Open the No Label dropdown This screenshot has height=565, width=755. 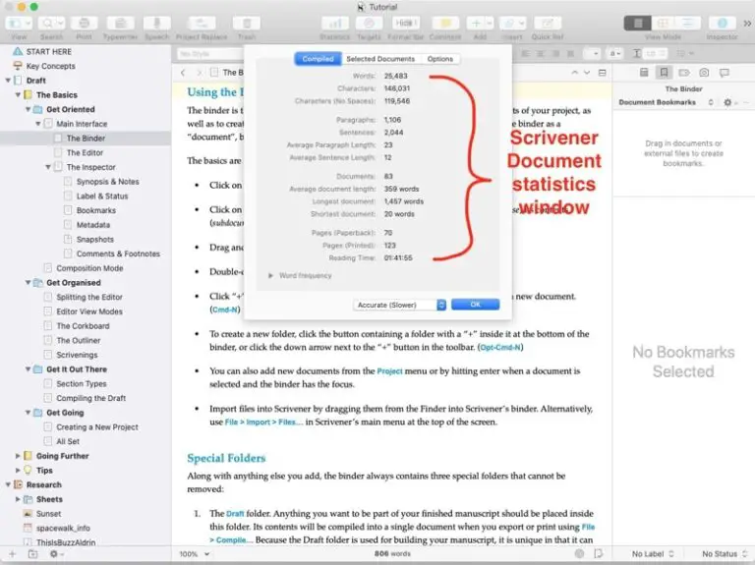(x=653, y=554)
